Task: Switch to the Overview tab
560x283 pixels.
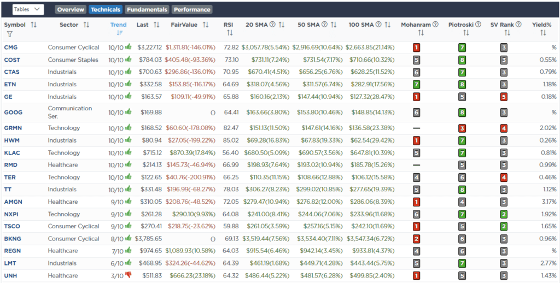Action: coord(71,10)
